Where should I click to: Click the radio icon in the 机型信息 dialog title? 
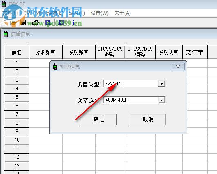click(55, 67)
